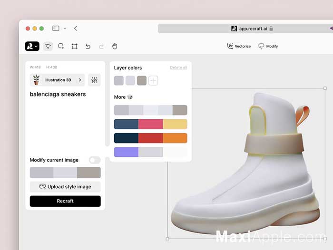Open the sidebar options chevron
The width and height of the screenshot is (333, 250).
tap(65, 28)
